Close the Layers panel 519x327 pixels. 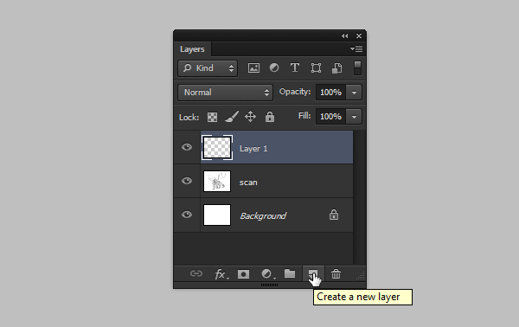[359, 35]
